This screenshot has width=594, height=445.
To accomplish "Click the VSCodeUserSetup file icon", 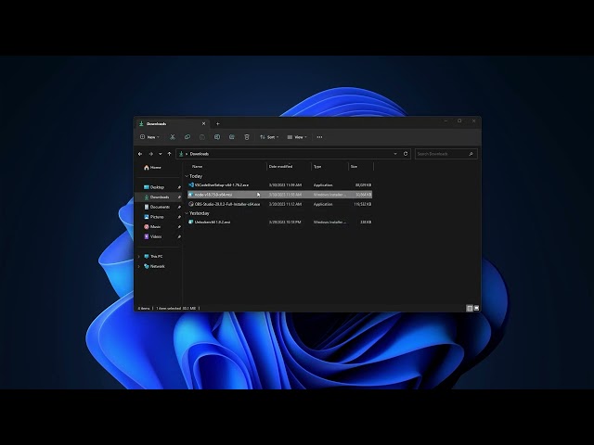I will click(191, 185).
